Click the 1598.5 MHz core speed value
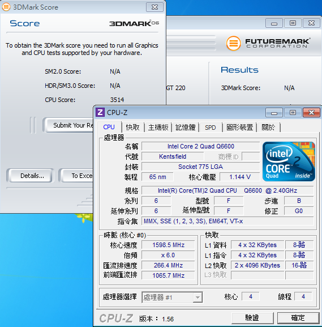 point(168,245)
